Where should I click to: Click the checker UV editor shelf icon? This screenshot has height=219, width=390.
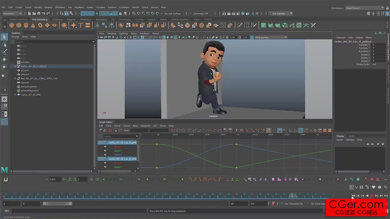tap(299, 25)
